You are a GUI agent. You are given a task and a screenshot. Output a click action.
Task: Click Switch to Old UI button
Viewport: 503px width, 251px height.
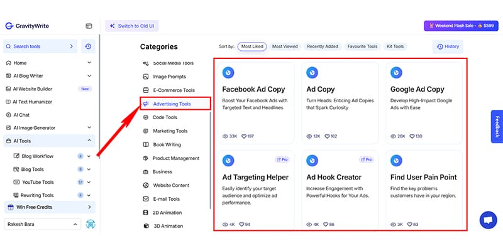(132, 26)
